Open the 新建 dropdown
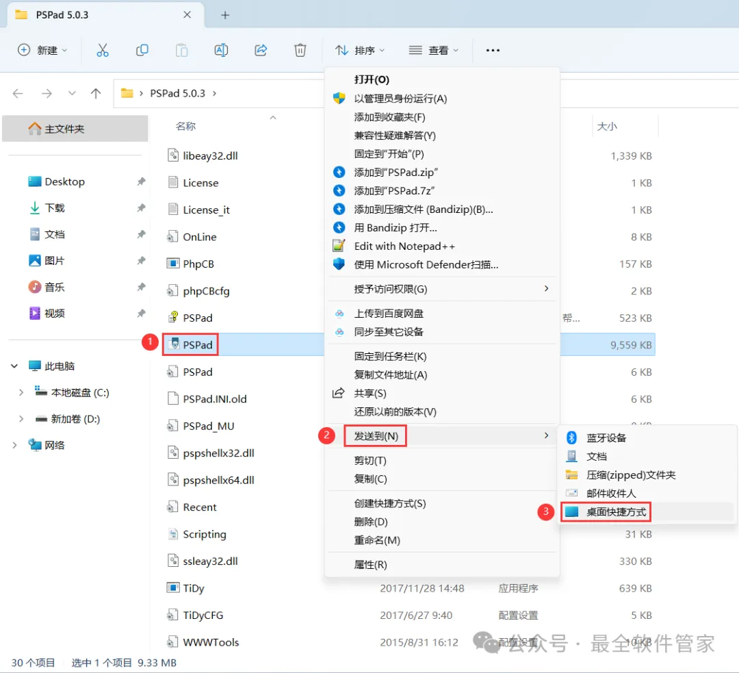 click(42, 50)
